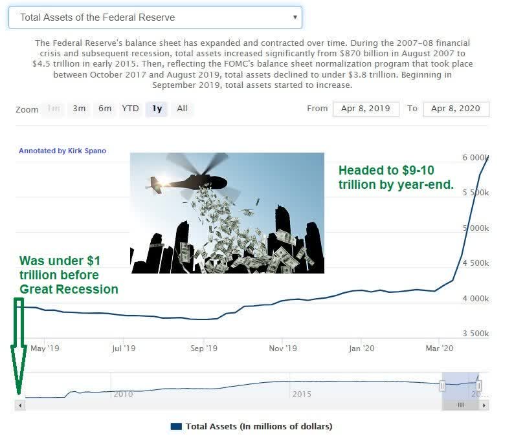Screen dimensions: 514x441
Task: Click Total Assets (In millions of dollars) legend
Action: click(x=259, y=427)
